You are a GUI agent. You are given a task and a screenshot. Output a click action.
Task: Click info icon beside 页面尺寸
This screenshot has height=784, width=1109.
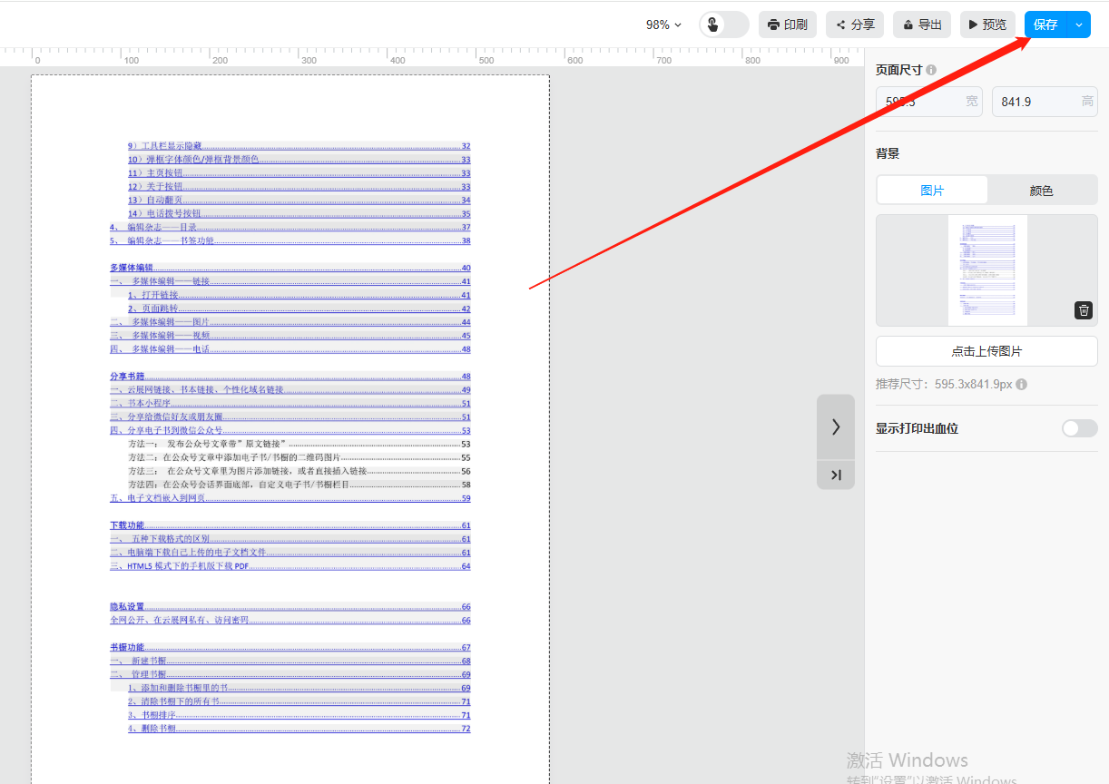pos(931,70)
